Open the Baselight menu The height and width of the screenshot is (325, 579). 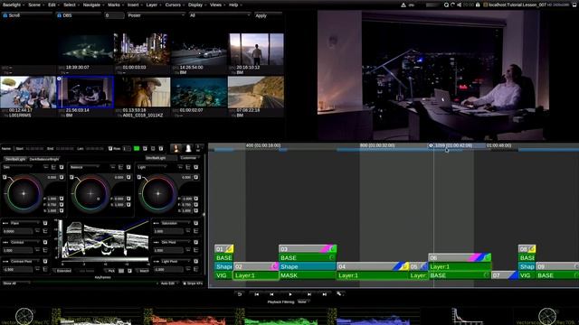(14, 5)
